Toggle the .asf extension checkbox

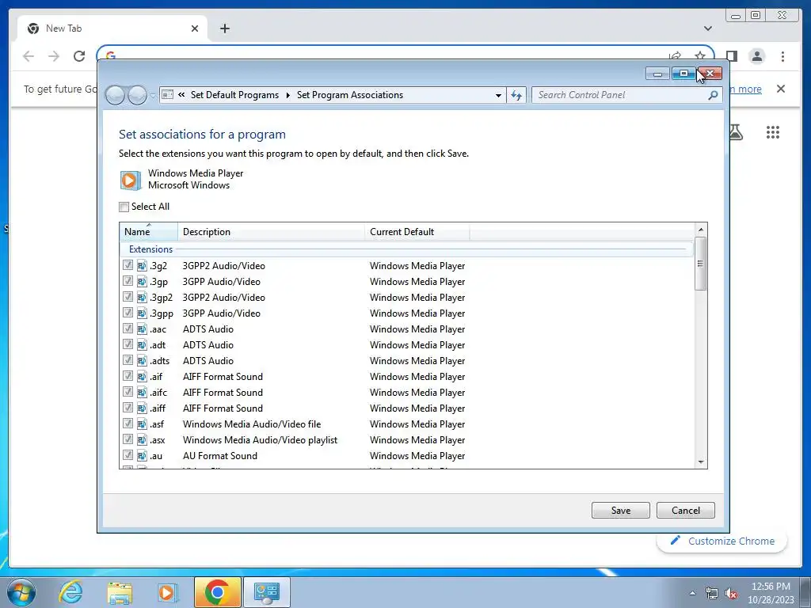click(128, 424)
